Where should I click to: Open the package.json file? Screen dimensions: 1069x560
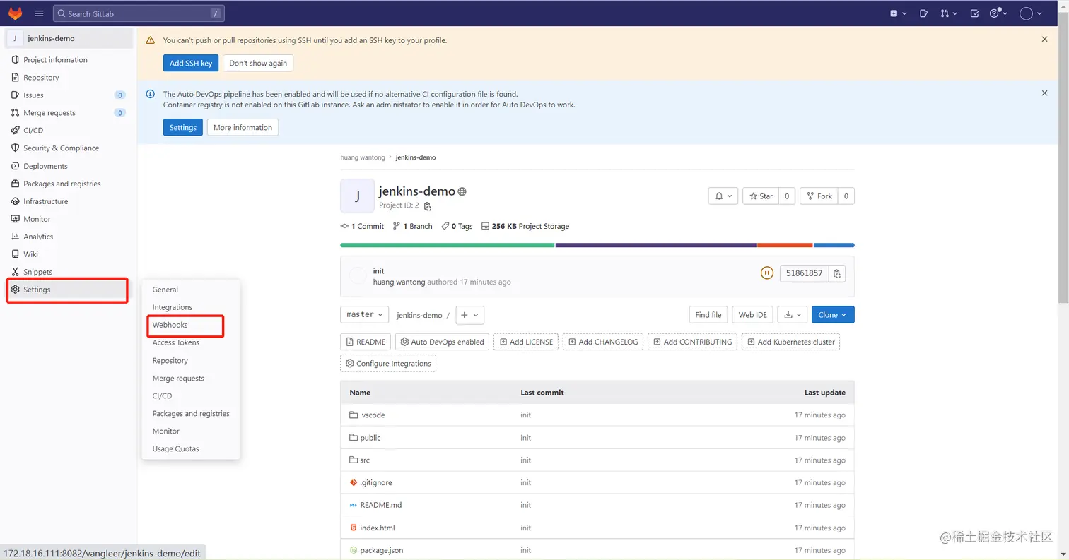click(381, 550)
